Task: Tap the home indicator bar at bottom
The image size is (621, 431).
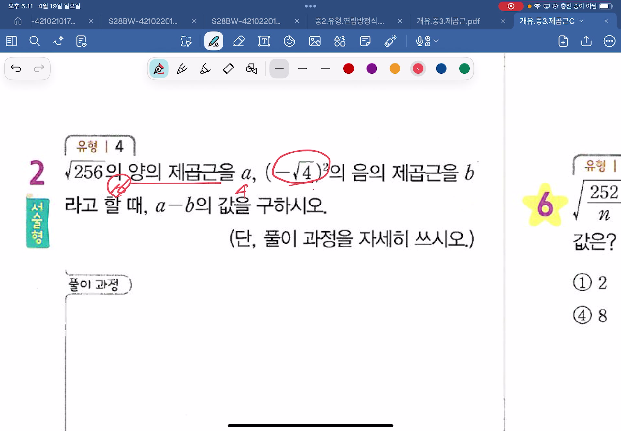Action: tap(310, 426)
